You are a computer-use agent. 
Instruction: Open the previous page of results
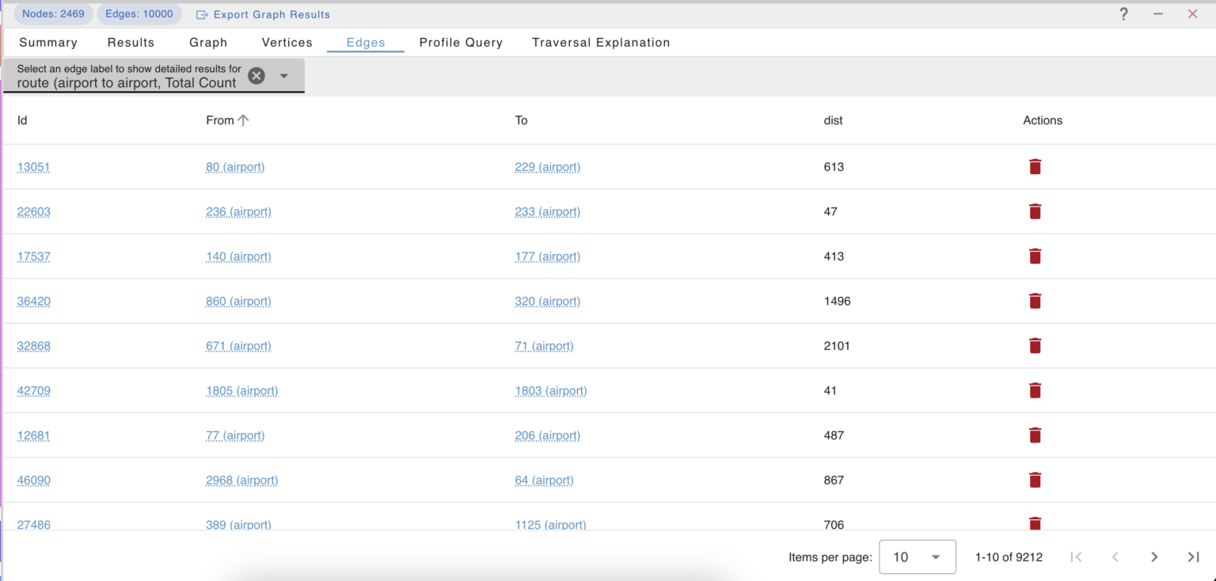(1115, 556)
